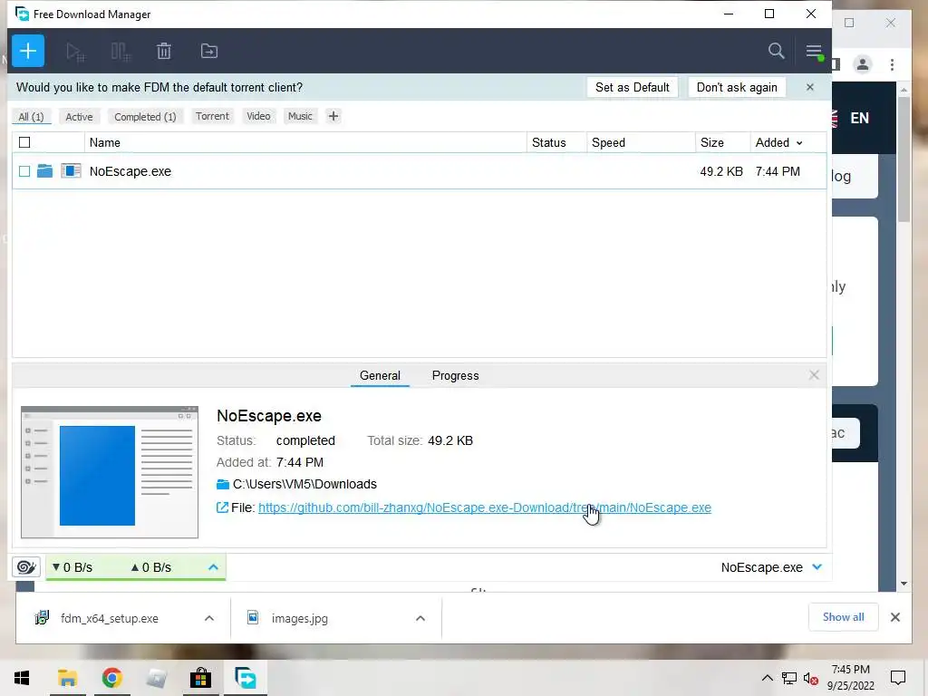Toggle snail mode icon in status bar
This screenshot has height=696, width=928.
26,567
